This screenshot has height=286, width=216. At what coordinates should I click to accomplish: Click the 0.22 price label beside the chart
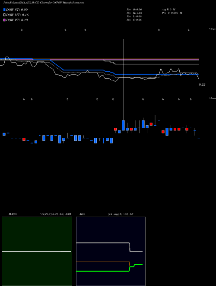click(202, 84)
